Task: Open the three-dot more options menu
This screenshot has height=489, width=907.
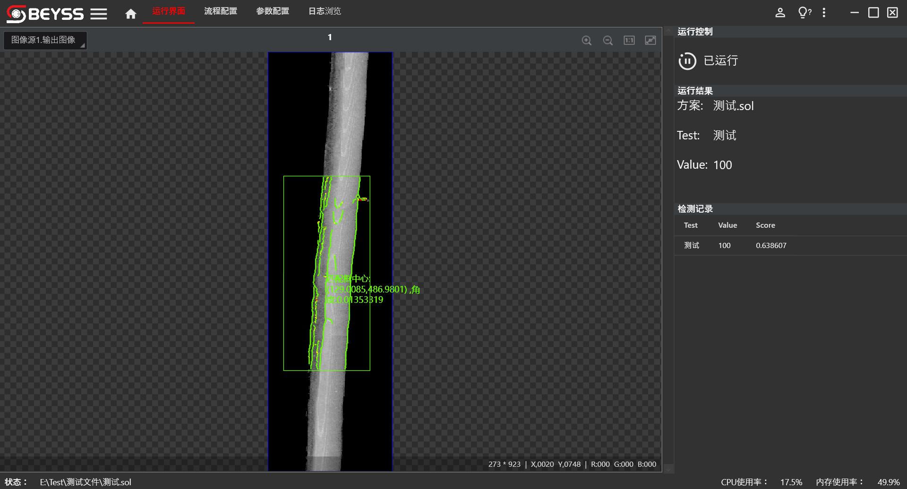Action: [824, 13]
